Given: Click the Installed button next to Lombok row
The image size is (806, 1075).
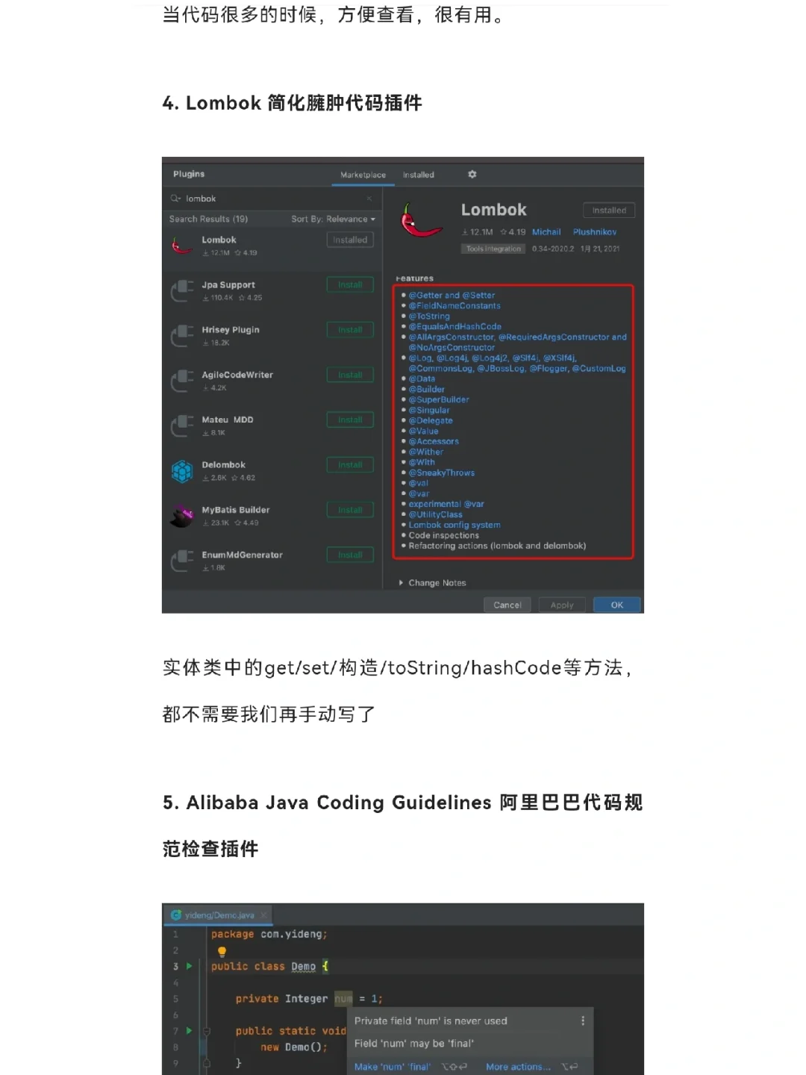Looking at the screenshot, I should [x=350, y=240].
